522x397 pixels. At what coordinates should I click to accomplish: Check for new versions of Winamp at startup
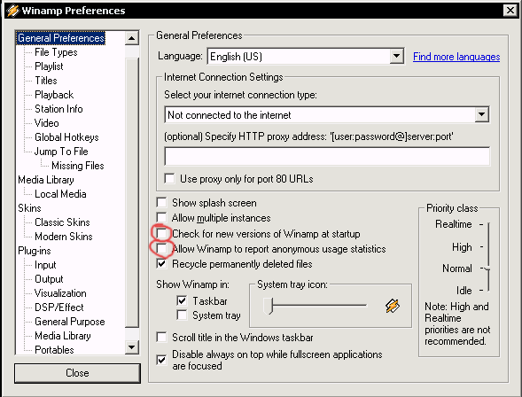(x=162, y=233)
